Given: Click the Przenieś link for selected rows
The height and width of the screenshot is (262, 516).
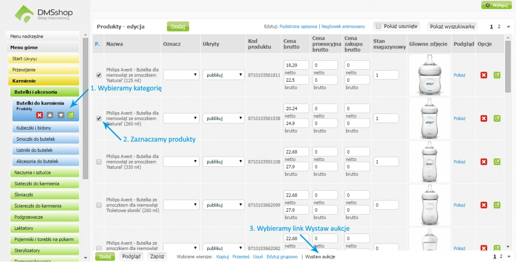Looking at the screenshot, I should tap(241, 257).
